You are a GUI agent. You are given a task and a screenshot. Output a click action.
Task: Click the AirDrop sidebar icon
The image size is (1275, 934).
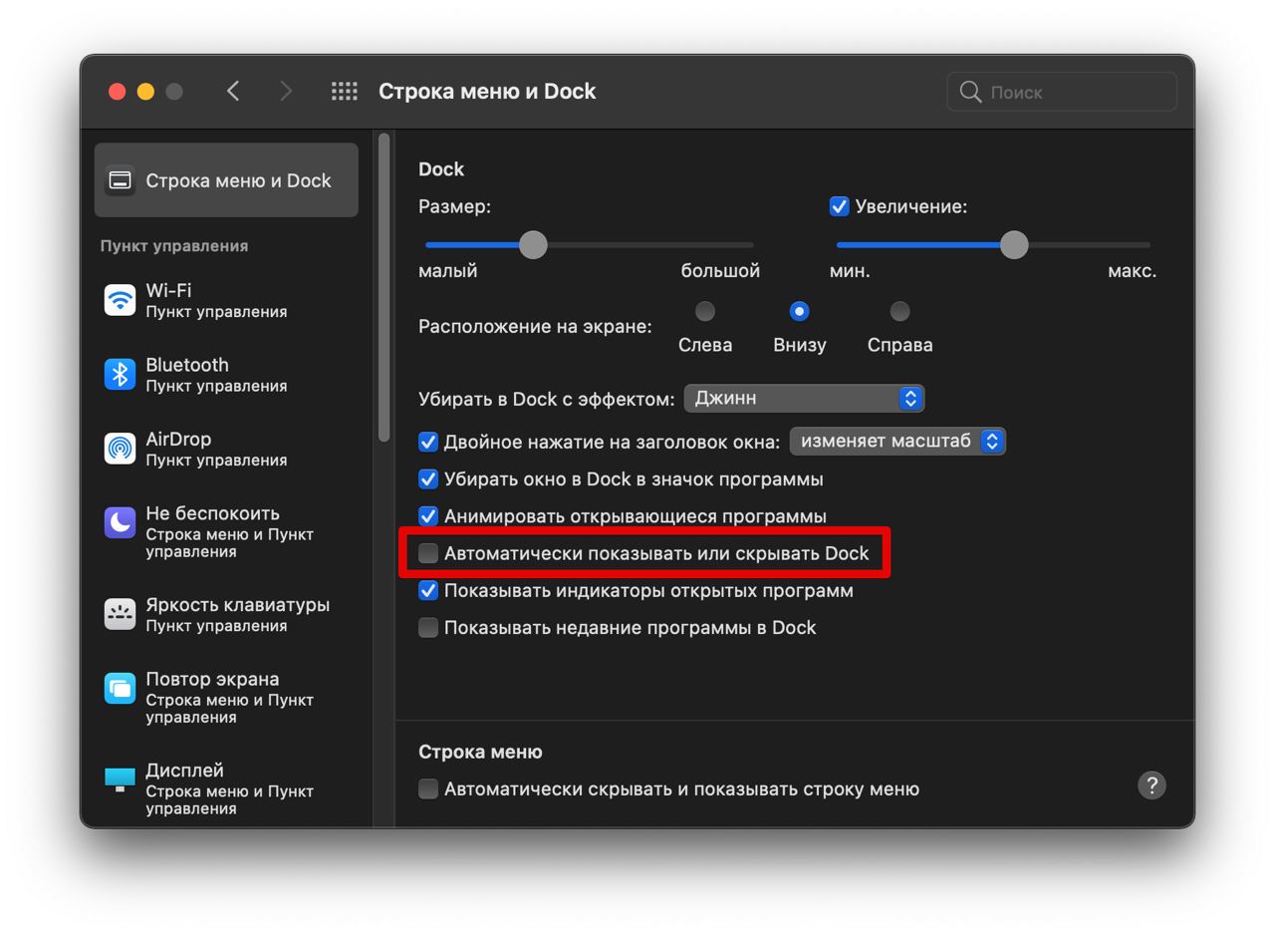(x=120, y=449)
